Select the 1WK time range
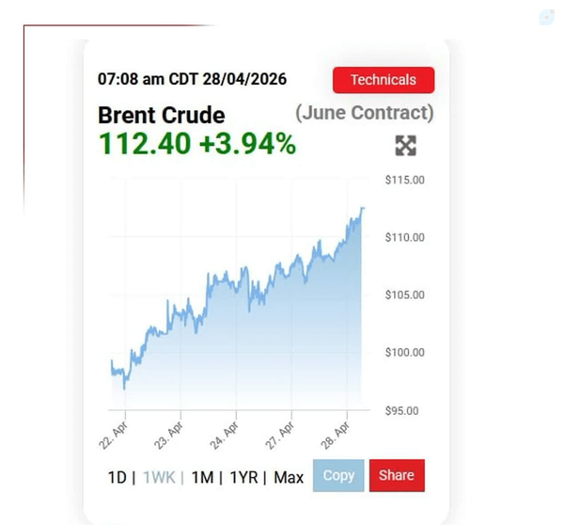 pyautogui.click(x=159, y=477)
